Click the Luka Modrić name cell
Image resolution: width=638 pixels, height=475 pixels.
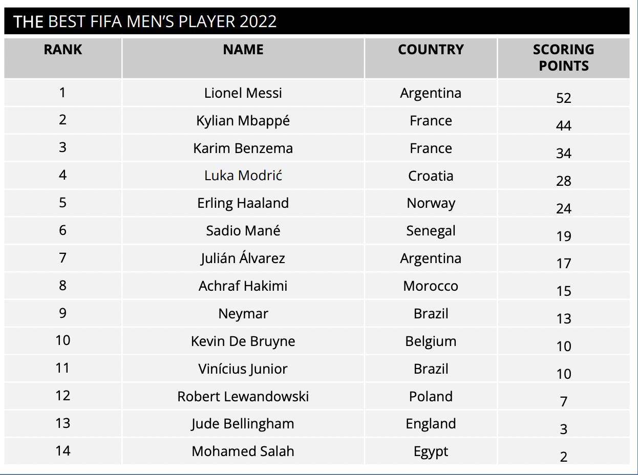click(243, 176)
